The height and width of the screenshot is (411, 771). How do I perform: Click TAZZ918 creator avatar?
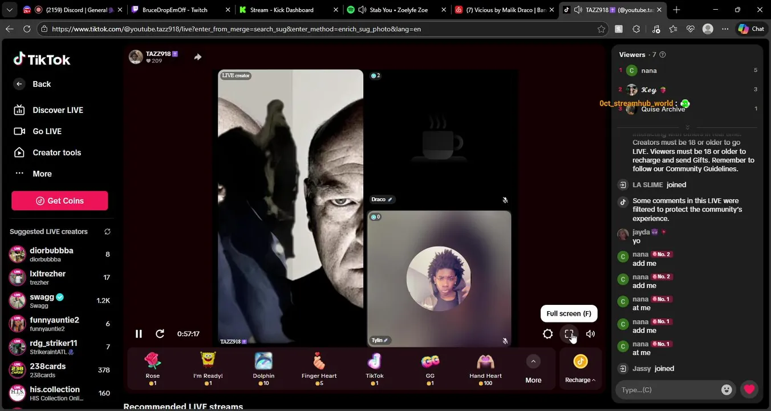(136, 57)
